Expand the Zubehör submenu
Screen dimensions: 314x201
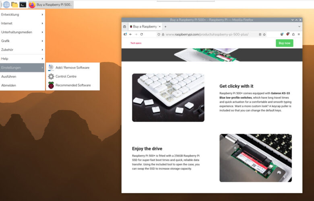[x=22, y=50]
